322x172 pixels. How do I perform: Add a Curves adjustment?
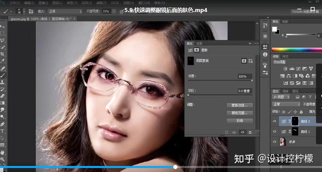coord(298,69)
